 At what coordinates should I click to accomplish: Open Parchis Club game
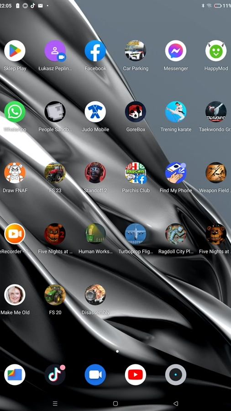[x=136, y=173]
